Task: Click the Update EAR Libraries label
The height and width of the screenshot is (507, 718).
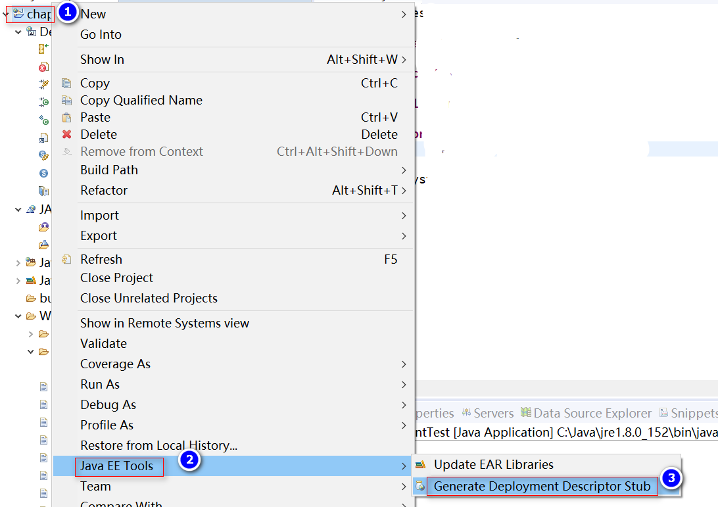Action: [494, 464]
